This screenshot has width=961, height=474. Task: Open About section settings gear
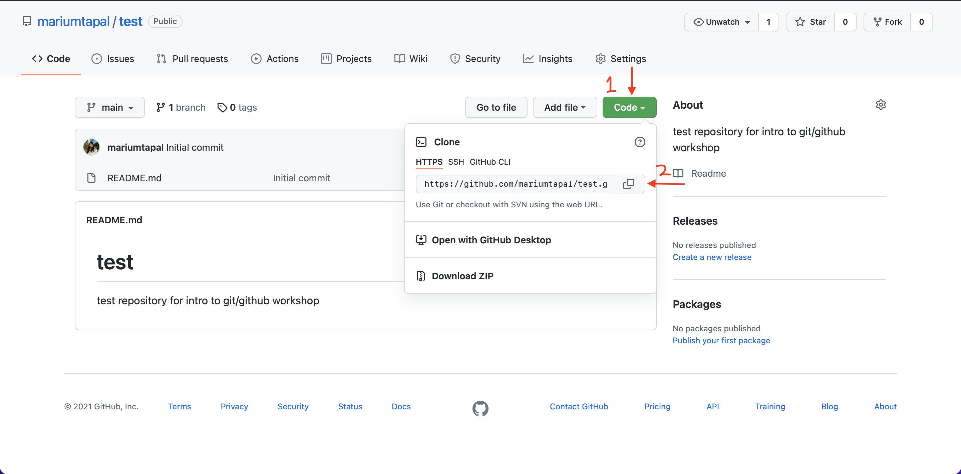click(x=881, y=105)
